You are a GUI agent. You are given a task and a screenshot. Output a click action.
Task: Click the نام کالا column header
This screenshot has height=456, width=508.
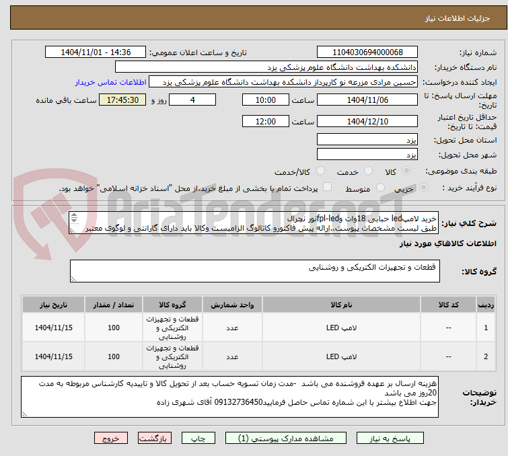click(342, 305)
